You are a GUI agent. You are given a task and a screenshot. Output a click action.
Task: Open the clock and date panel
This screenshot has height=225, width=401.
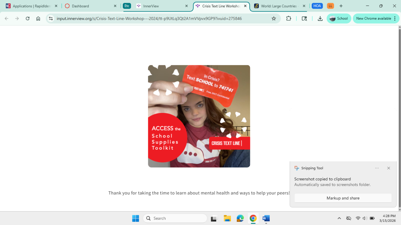pos(388,218)
